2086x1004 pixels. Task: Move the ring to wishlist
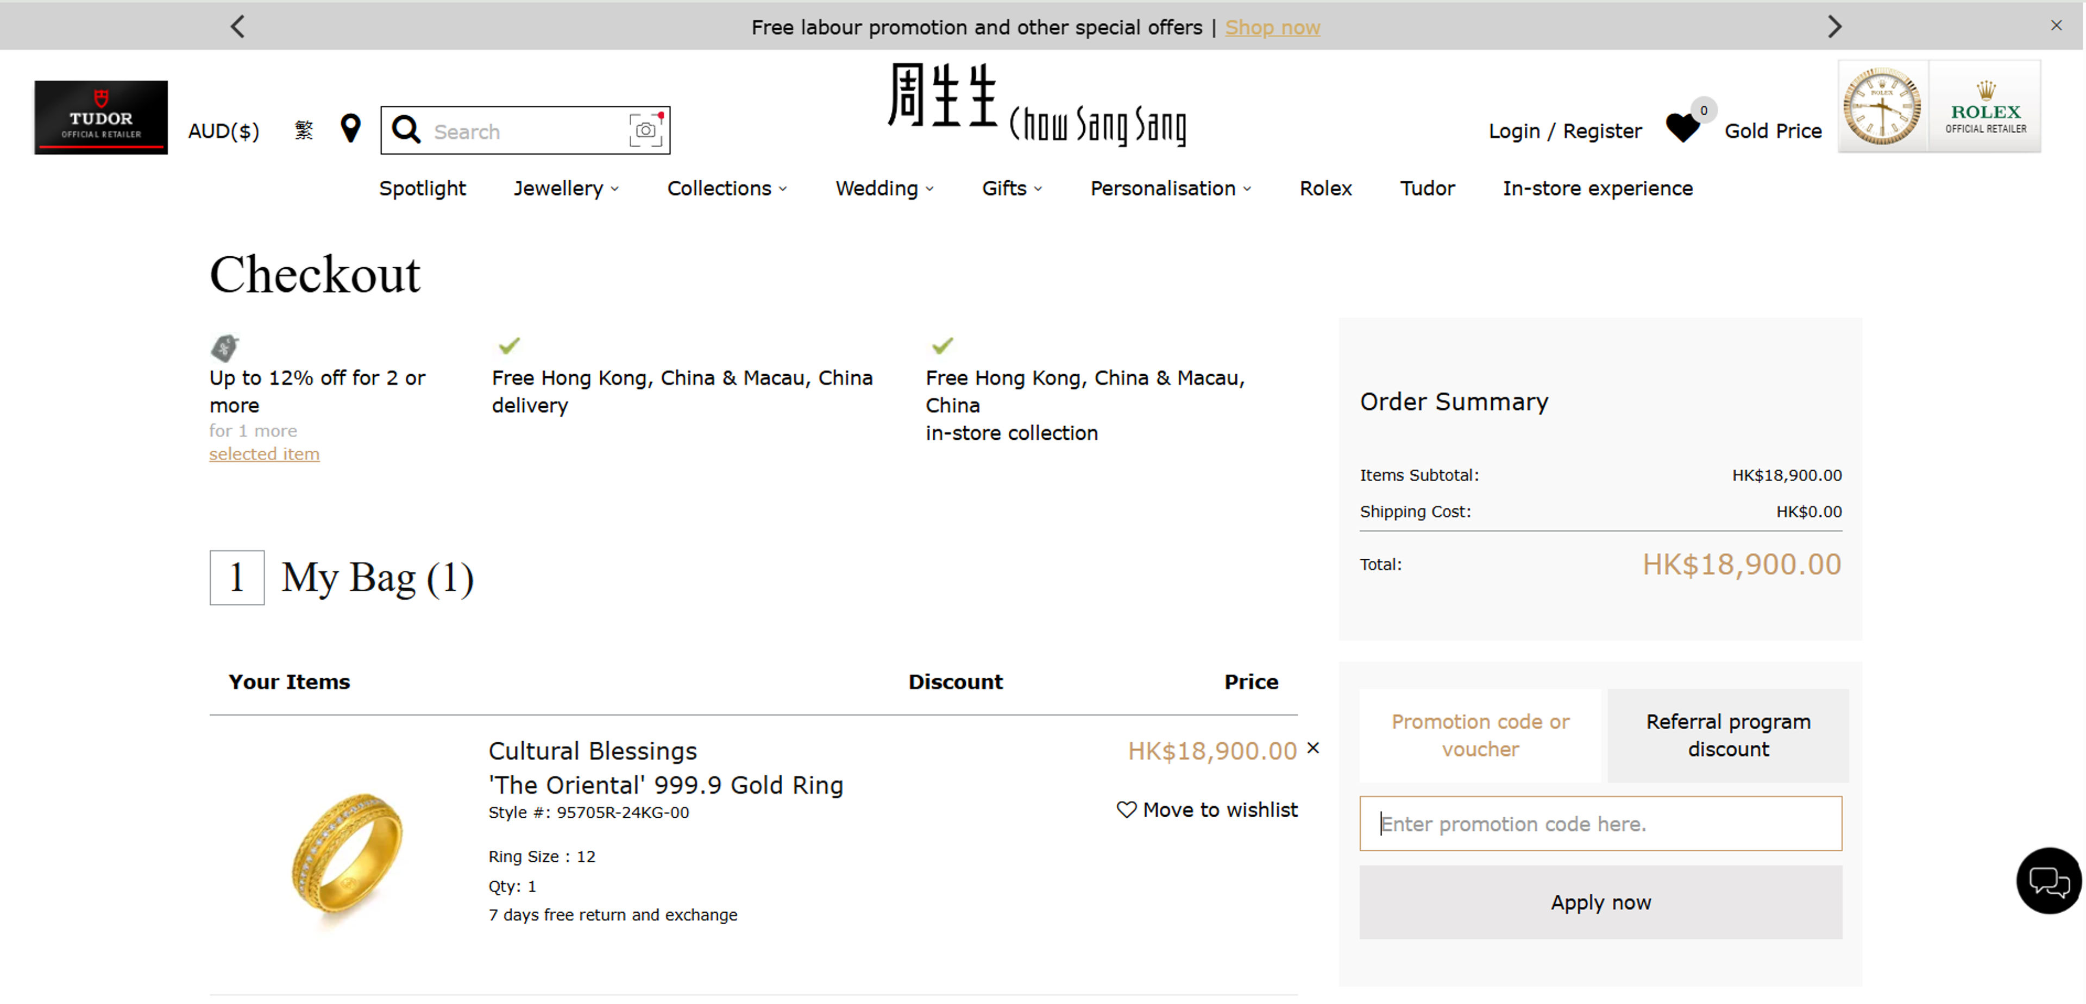click(1207, 810)
